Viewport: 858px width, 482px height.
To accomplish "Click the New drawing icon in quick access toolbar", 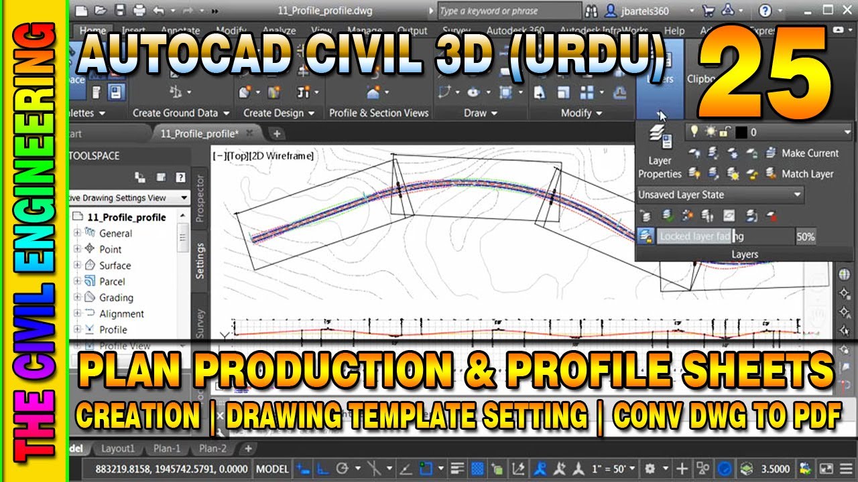I will 81,10.
